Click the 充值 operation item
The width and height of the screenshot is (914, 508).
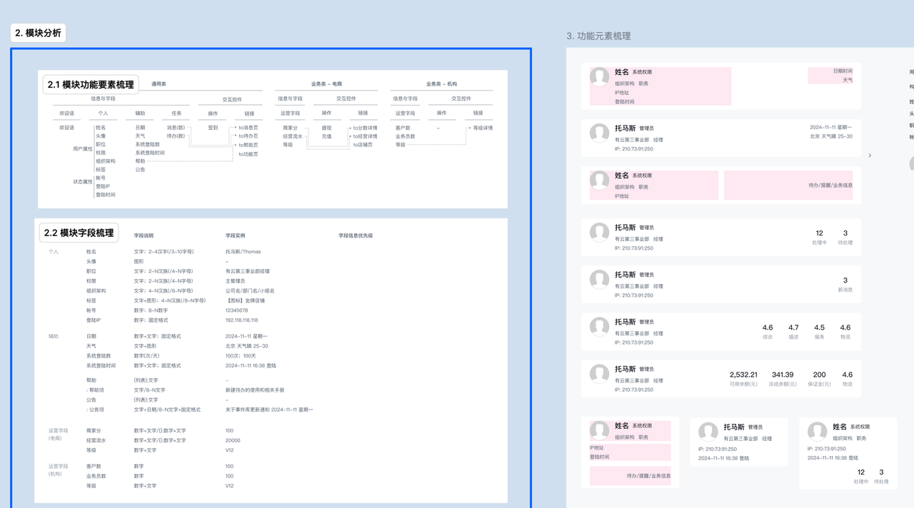(326, 136)
